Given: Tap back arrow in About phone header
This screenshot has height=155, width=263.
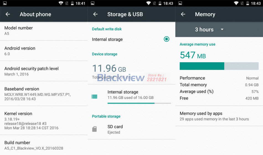Looking at the screenshot, I should pyautogui.click(x=8, y=14).
